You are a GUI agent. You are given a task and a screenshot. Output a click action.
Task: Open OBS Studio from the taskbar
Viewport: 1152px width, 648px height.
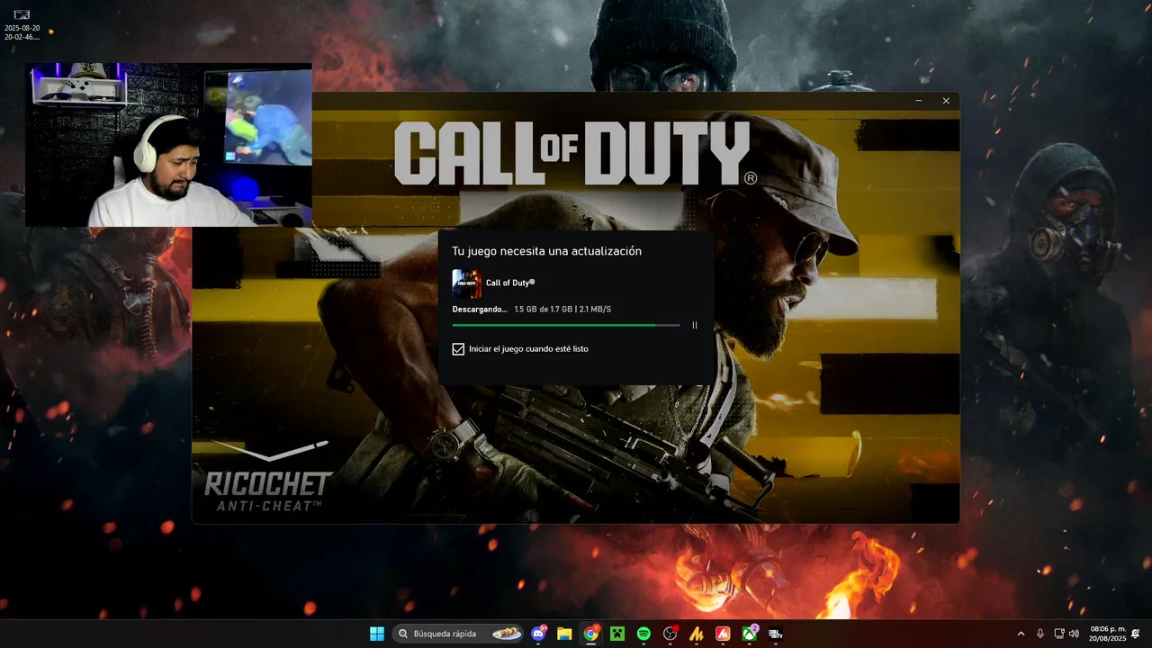pos(670,634)
